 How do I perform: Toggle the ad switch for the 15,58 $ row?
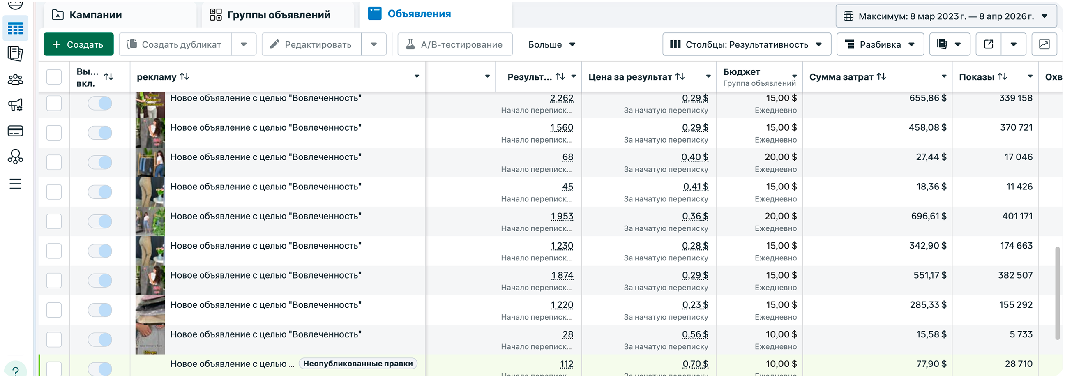(x=100, y=339)
